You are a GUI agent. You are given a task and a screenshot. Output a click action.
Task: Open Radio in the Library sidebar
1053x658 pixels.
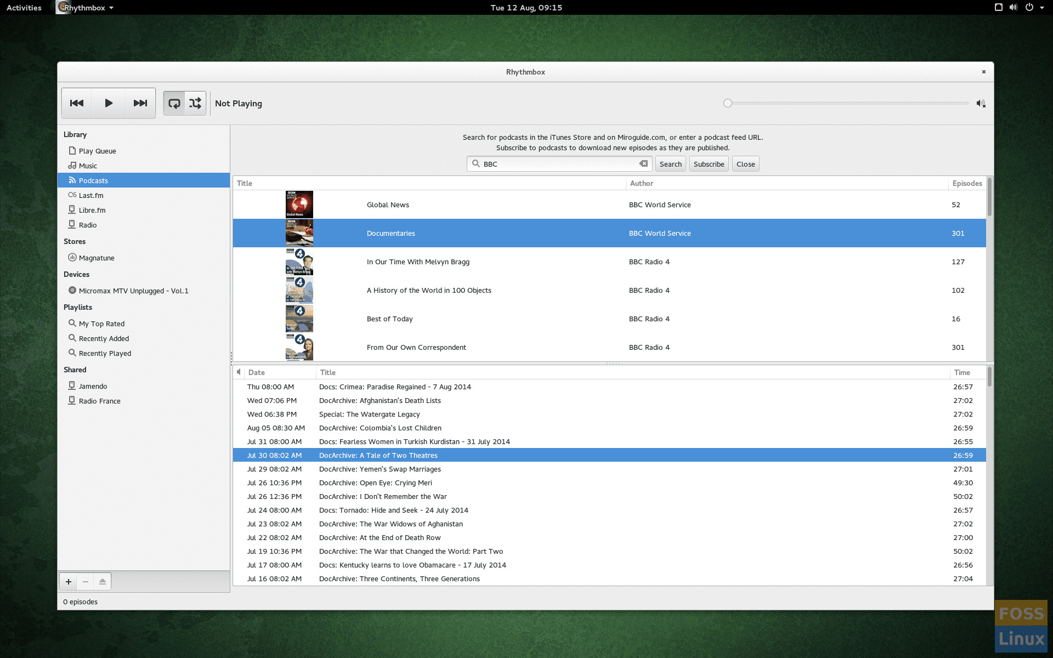[144, 225]
